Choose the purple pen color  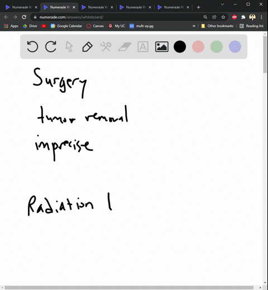pos(235,47)
